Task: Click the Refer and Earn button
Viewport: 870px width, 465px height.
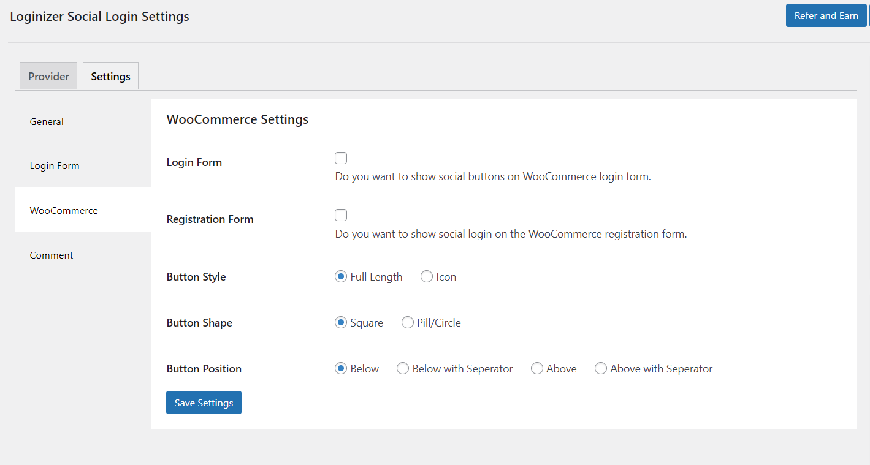Action: 826,15
